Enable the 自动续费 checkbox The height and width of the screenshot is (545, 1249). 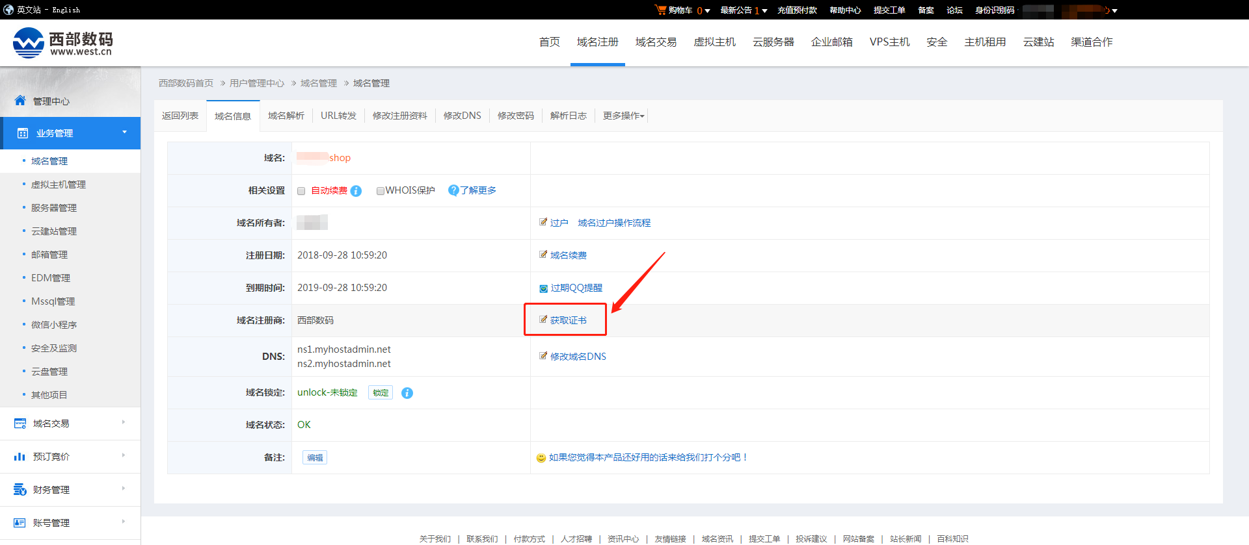[301, 191]
